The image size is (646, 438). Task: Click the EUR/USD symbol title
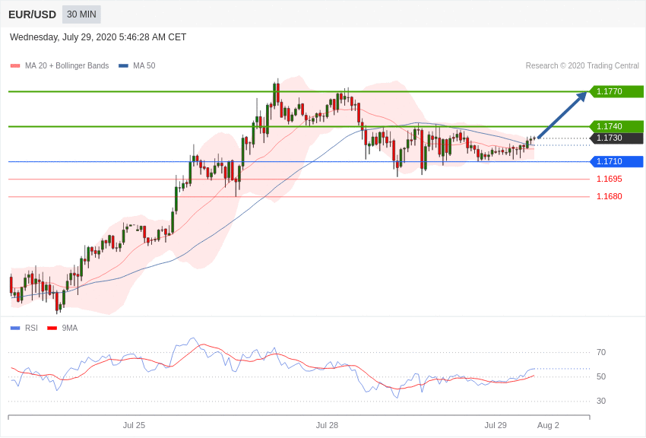point(32,15)
